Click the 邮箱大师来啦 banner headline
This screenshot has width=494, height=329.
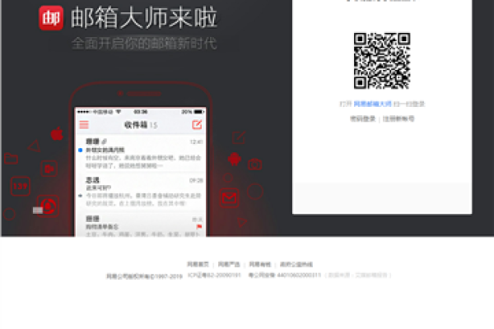click(143, 17)
